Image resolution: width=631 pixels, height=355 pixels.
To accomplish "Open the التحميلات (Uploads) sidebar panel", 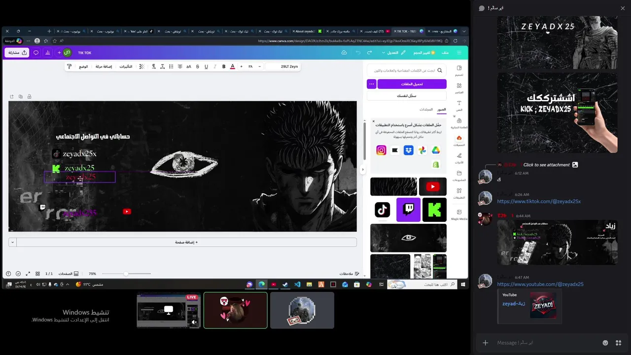I will [459, 141].
